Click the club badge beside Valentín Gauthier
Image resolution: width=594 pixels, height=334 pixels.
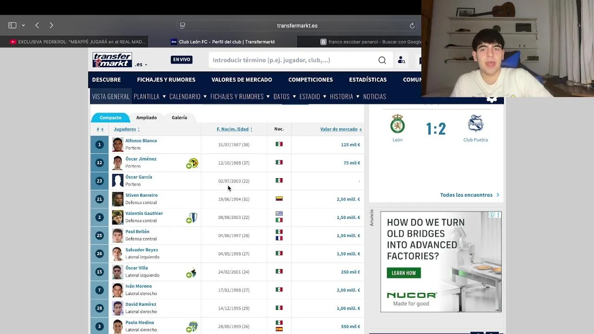tap(192, 218)
